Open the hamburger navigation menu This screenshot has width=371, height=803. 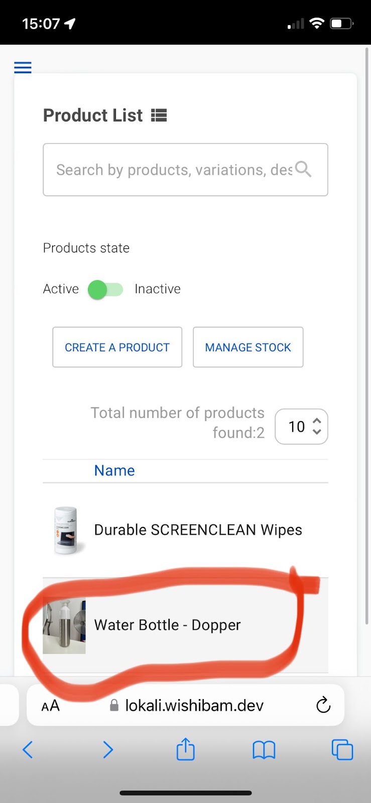tap(23, 67)
